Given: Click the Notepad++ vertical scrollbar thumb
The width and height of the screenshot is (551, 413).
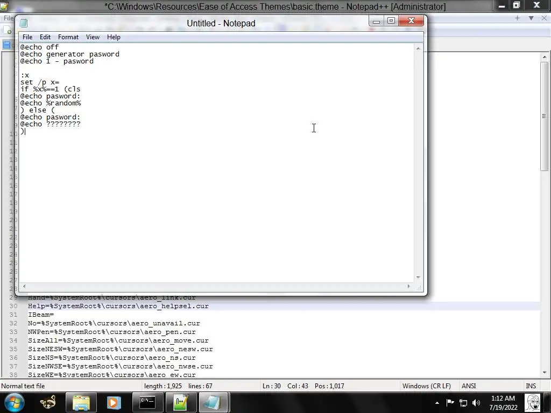Looking at the screenshot, I should pyautogui.click(x=545, y=116).
